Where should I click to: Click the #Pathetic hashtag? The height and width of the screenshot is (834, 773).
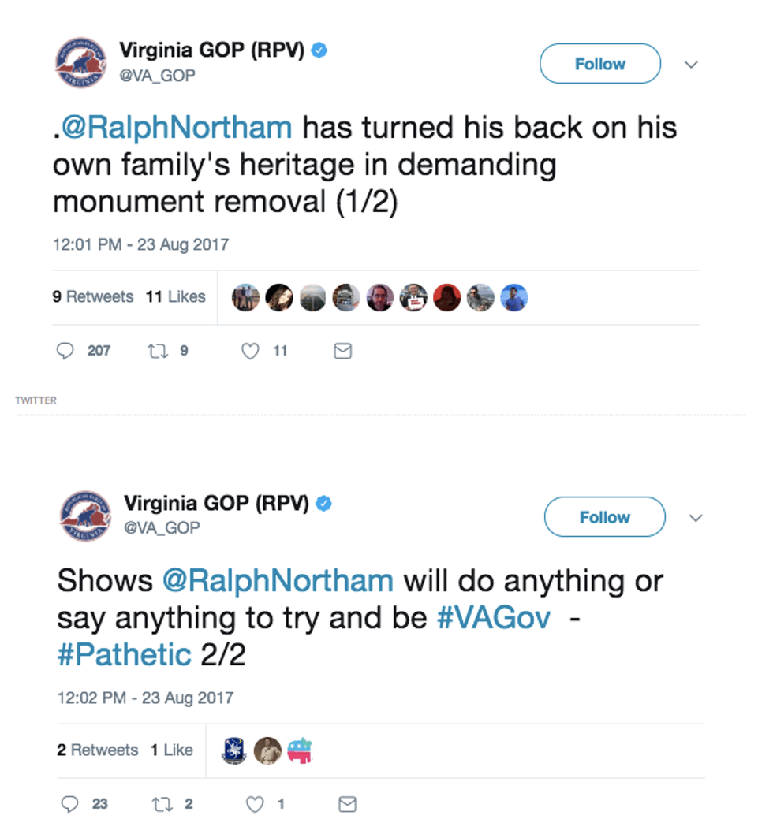coord(125,654)
